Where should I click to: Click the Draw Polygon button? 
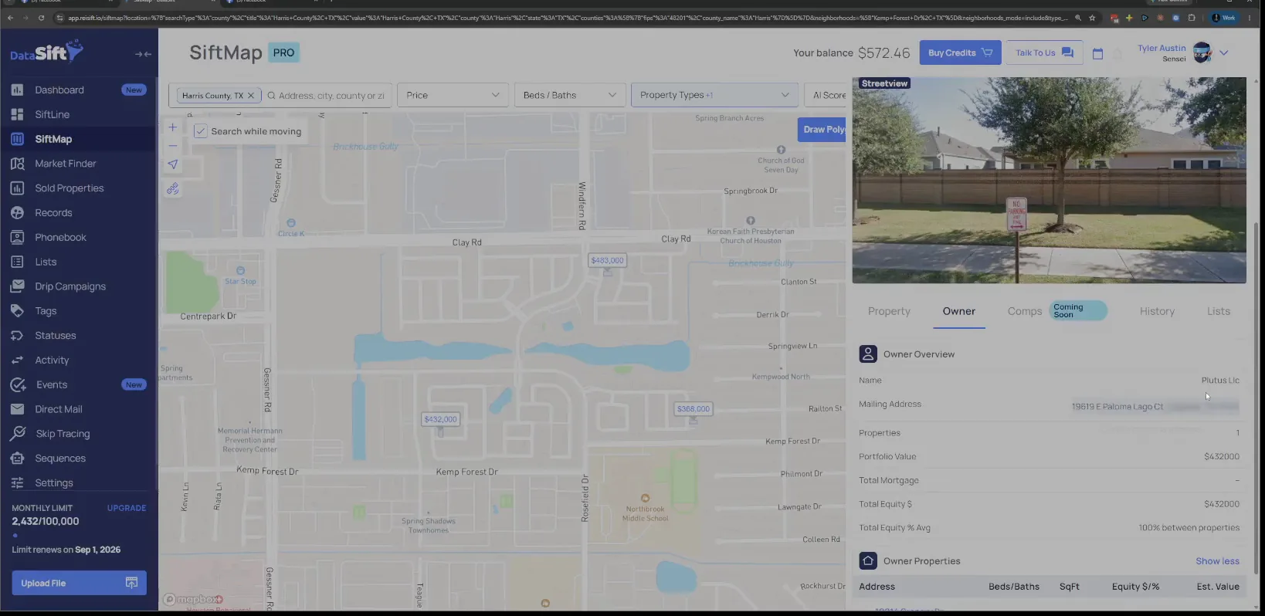click(822, 129)
